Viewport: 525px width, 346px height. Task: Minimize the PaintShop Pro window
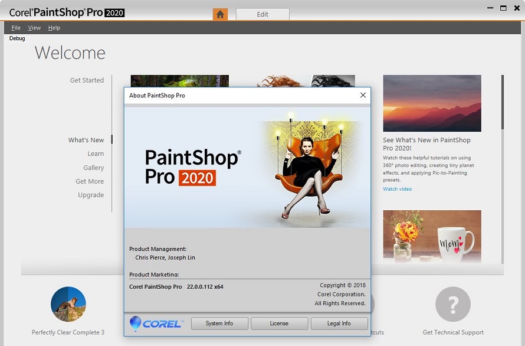click(x=491, y=8)
